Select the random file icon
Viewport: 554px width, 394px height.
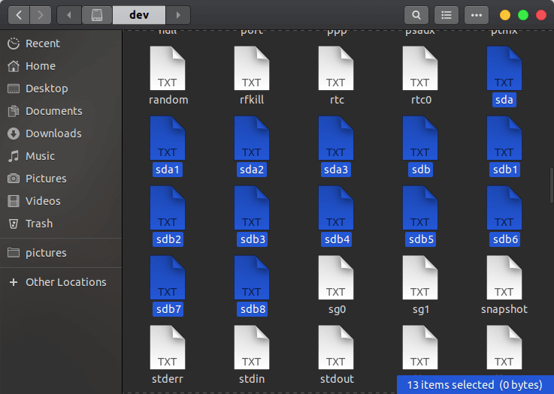[168, 69]
